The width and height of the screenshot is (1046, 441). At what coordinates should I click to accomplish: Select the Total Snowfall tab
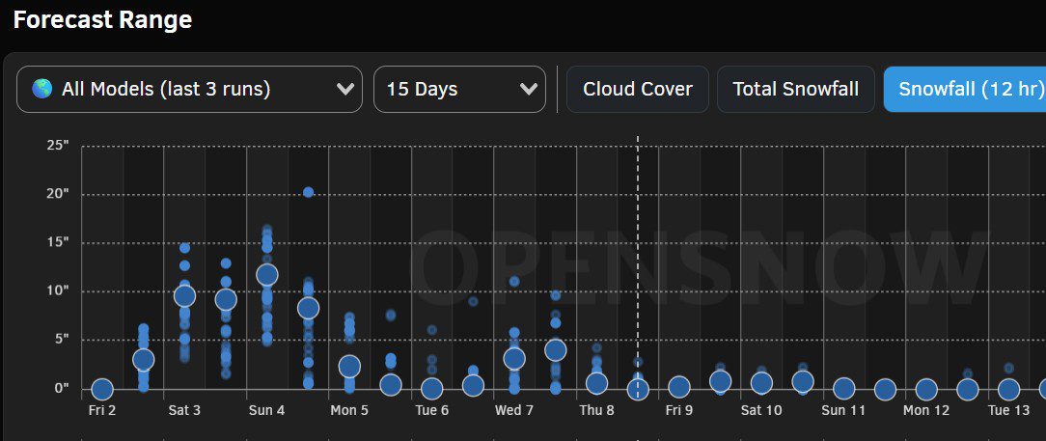click(795, 90)
